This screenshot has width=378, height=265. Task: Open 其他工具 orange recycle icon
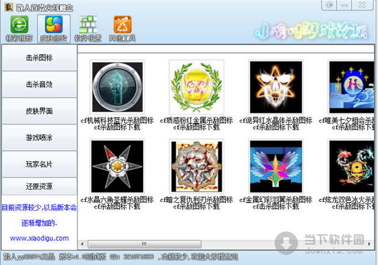tap(122, 28)
